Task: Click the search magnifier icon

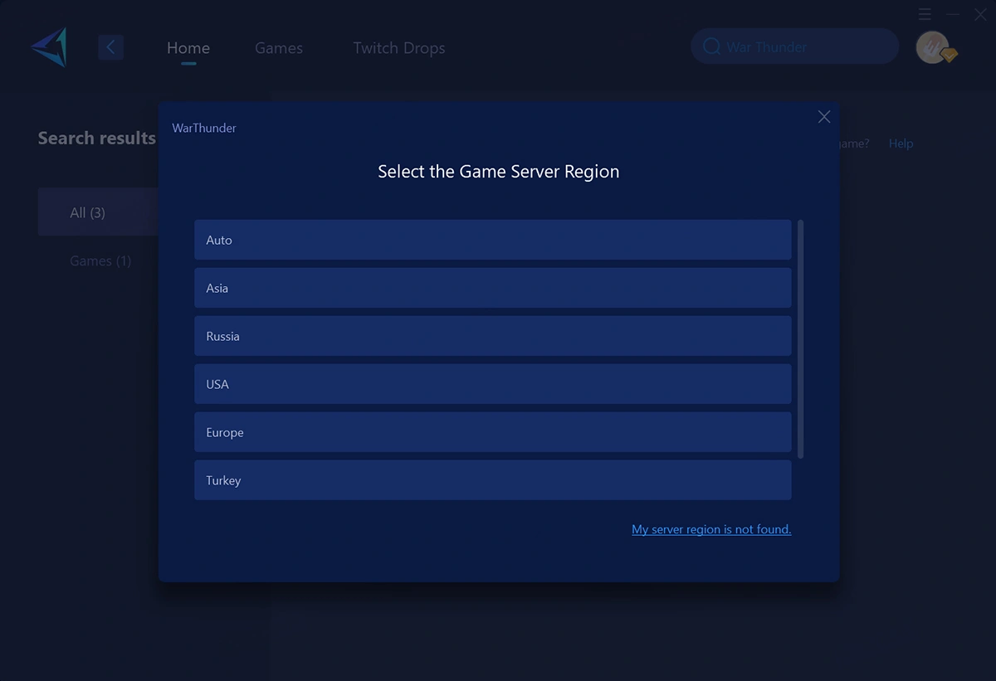Action: click(711, 47)
